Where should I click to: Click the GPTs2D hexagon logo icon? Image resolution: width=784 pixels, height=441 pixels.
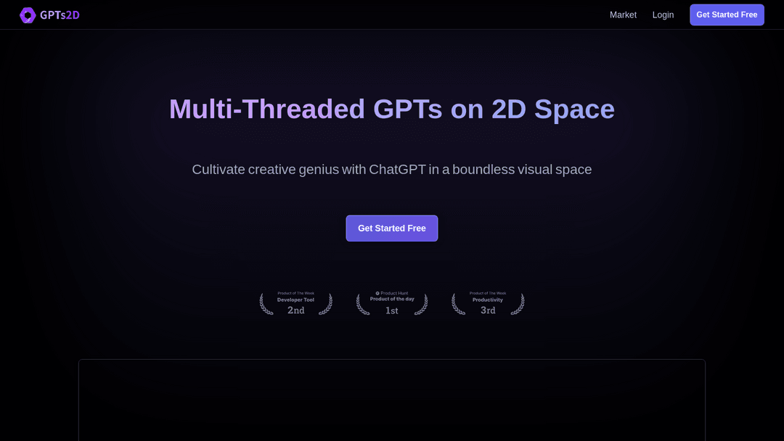point(28,15)
